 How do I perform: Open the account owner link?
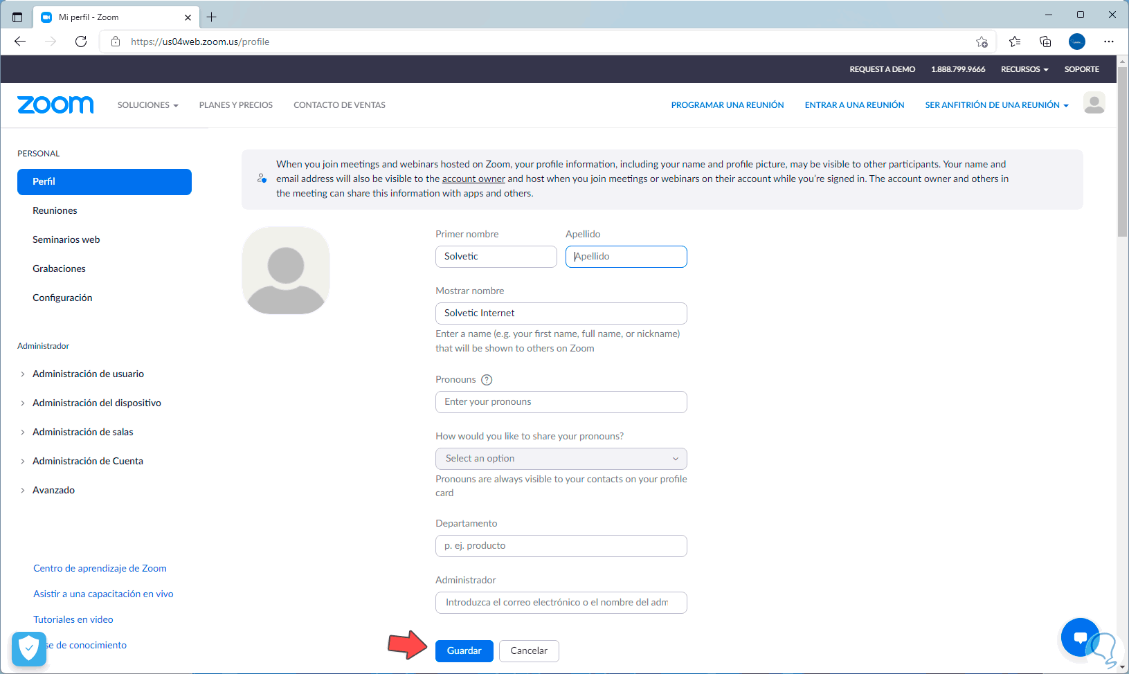pyautogui.click(x=473, y=179)
